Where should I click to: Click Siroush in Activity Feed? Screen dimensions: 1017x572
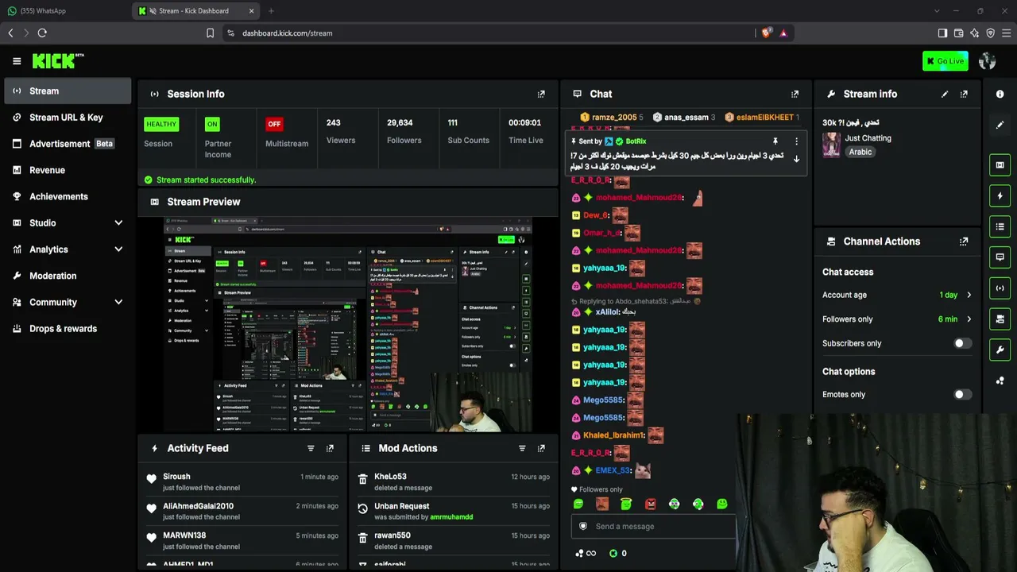[176, 477]
